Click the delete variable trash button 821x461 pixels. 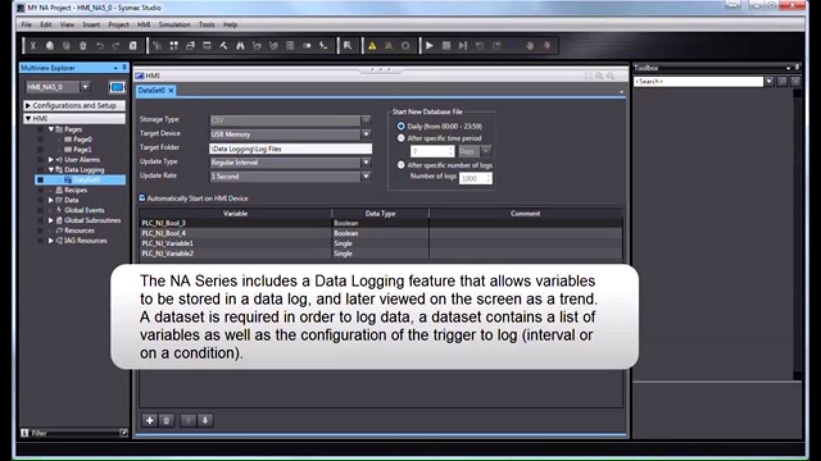(166, 421)
